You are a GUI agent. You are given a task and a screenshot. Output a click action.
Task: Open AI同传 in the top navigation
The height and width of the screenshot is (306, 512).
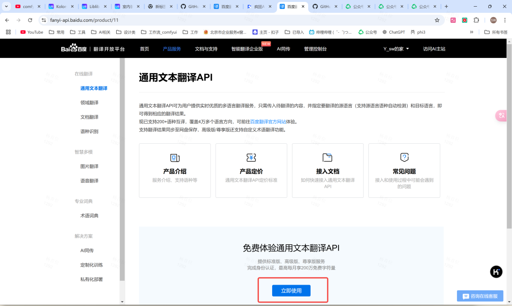click(x=283, y=49)
